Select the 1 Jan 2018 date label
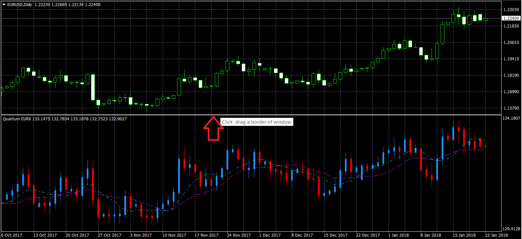Image resolution: width=522 pixels, height=239 pixels. (399, 235)
